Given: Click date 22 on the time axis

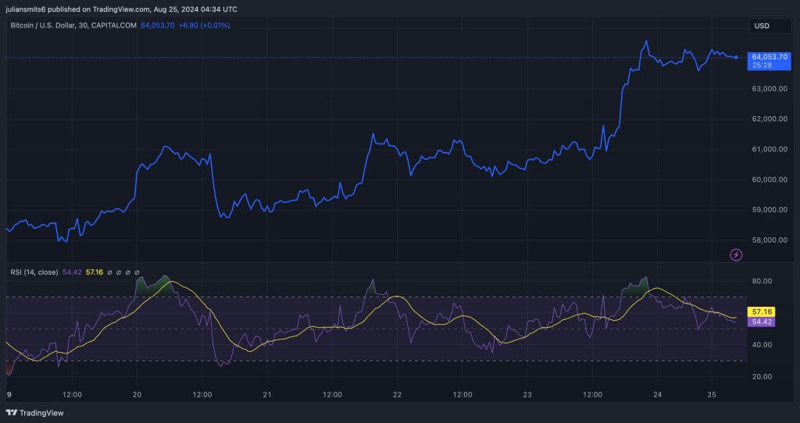Looking at the screenshot, I should tap(397, 395).
